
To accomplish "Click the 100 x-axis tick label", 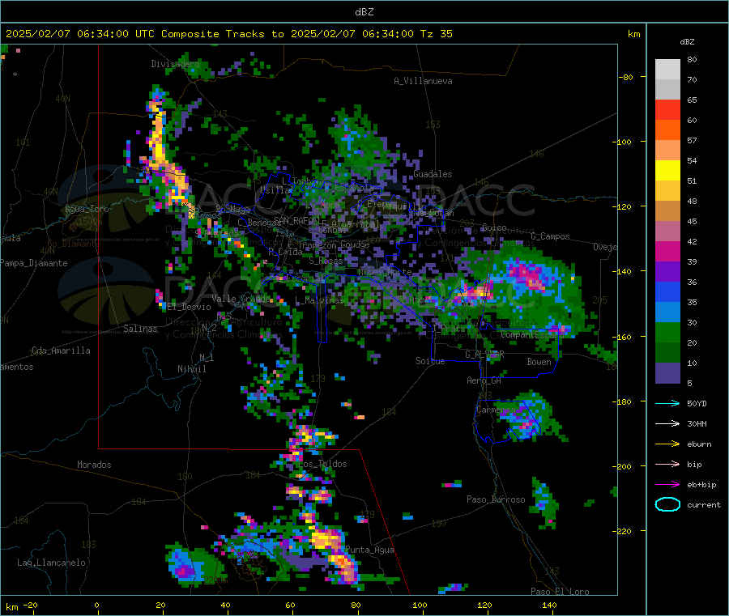I will point(420,605).
